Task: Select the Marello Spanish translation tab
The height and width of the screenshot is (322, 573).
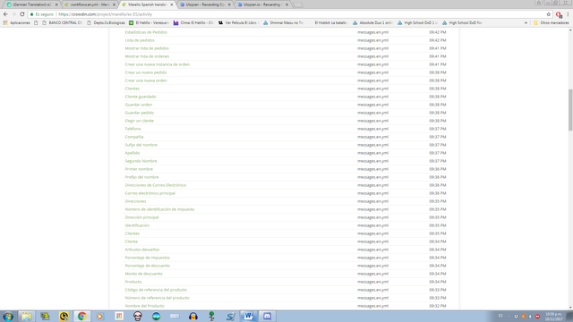Action: (x=147, y=4)
